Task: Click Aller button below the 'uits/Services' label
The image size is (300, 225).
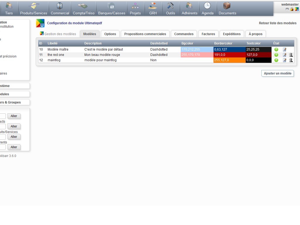Action: (14, 137)
